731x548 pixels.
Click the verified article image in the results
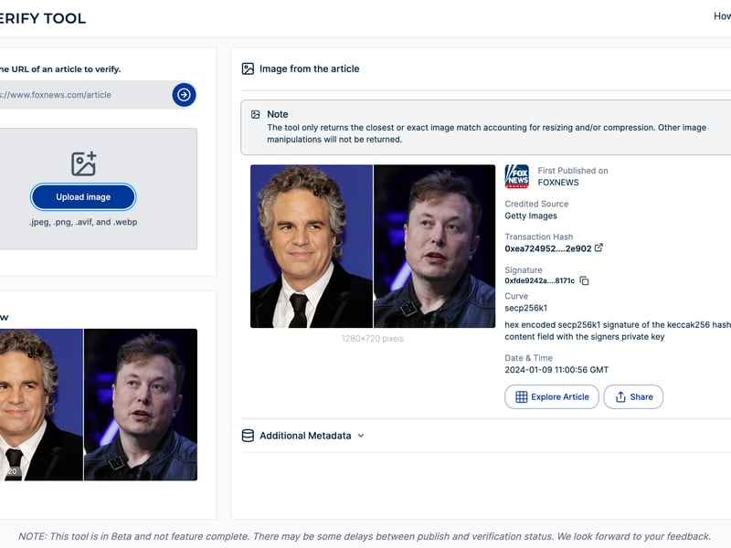[372, 246]
